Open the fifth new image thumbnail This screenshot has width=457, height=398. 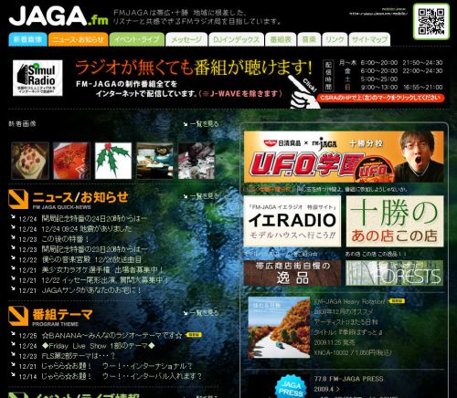[x=197, y=161]
